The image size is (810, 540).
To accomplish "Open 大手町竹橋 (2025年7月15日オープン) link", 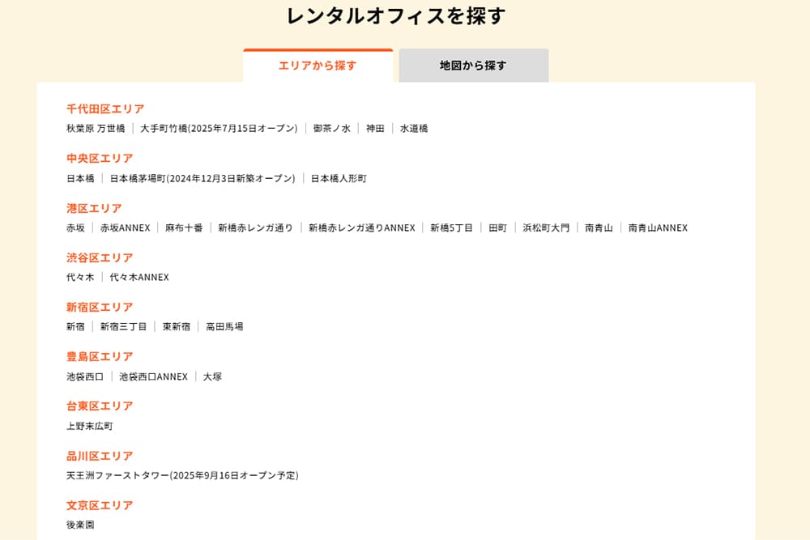I will click(219, 129).
